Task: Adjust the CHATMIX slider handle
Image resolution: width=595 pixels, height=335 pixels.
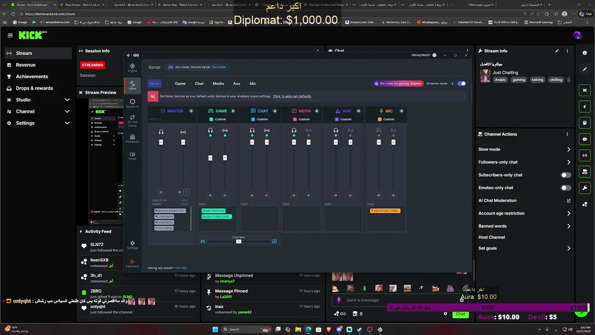Action: tap(238, 241)
